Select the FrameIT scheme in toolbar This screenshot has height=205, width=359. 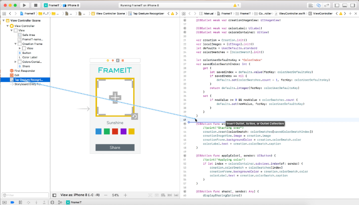click(x=52, y=5)
